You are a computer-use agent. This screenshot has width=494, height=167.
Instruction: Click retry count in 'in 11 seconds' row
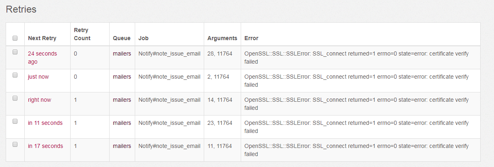pos(76,123)
